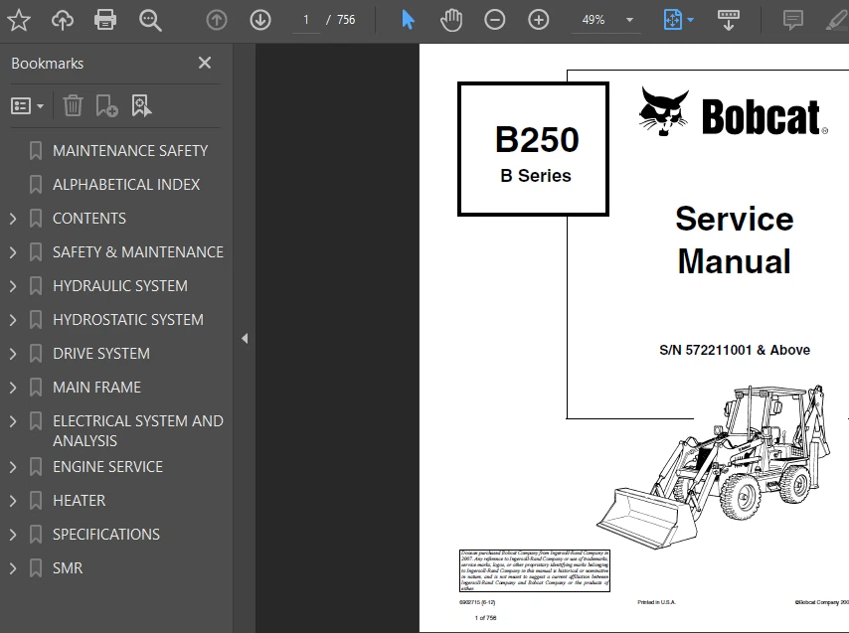The width and height of the screenshot is (849, 633).
Task: Toggle the selection arrow tool
Action: pos(408,19)
